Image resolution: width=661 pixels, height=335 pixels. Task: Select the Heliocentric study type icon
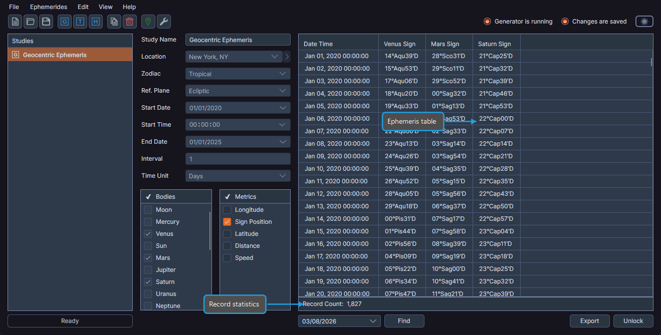click(x=95, y=22)
